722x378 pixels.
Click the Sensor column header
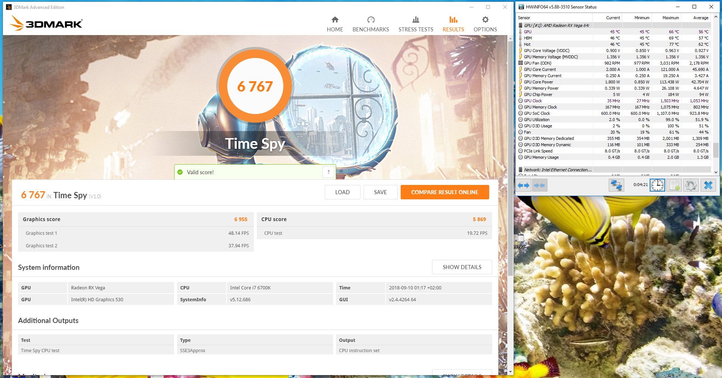coord(554,18)
